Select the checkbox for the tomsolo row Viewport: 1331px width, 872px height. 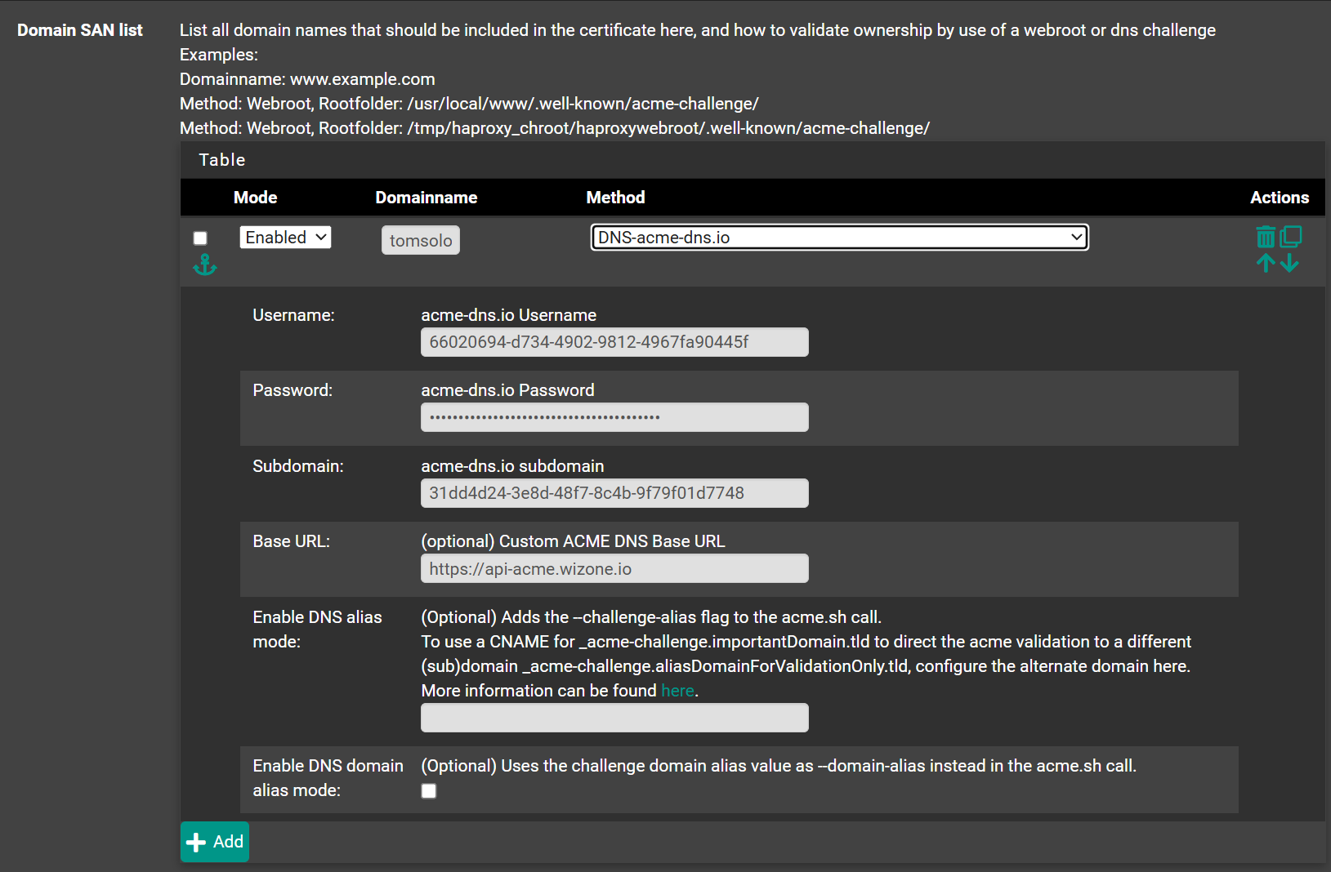coord(200,238)
